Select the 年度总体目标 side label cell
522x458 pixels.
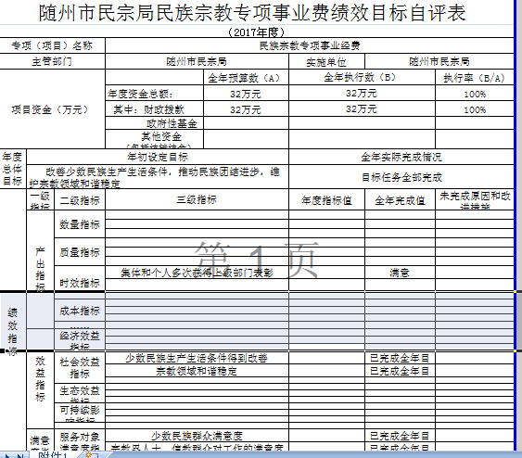[13, 169]
